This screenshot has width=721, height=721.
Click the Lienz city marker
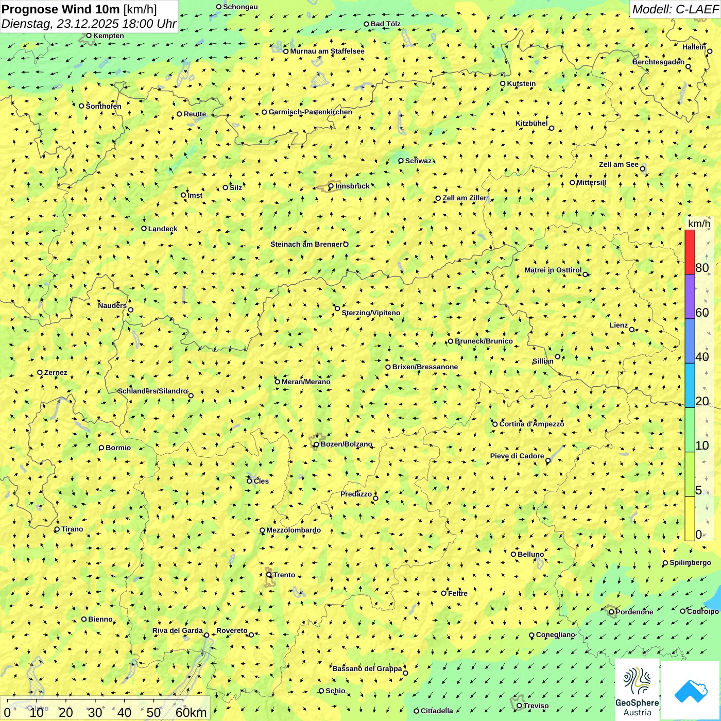632,330
